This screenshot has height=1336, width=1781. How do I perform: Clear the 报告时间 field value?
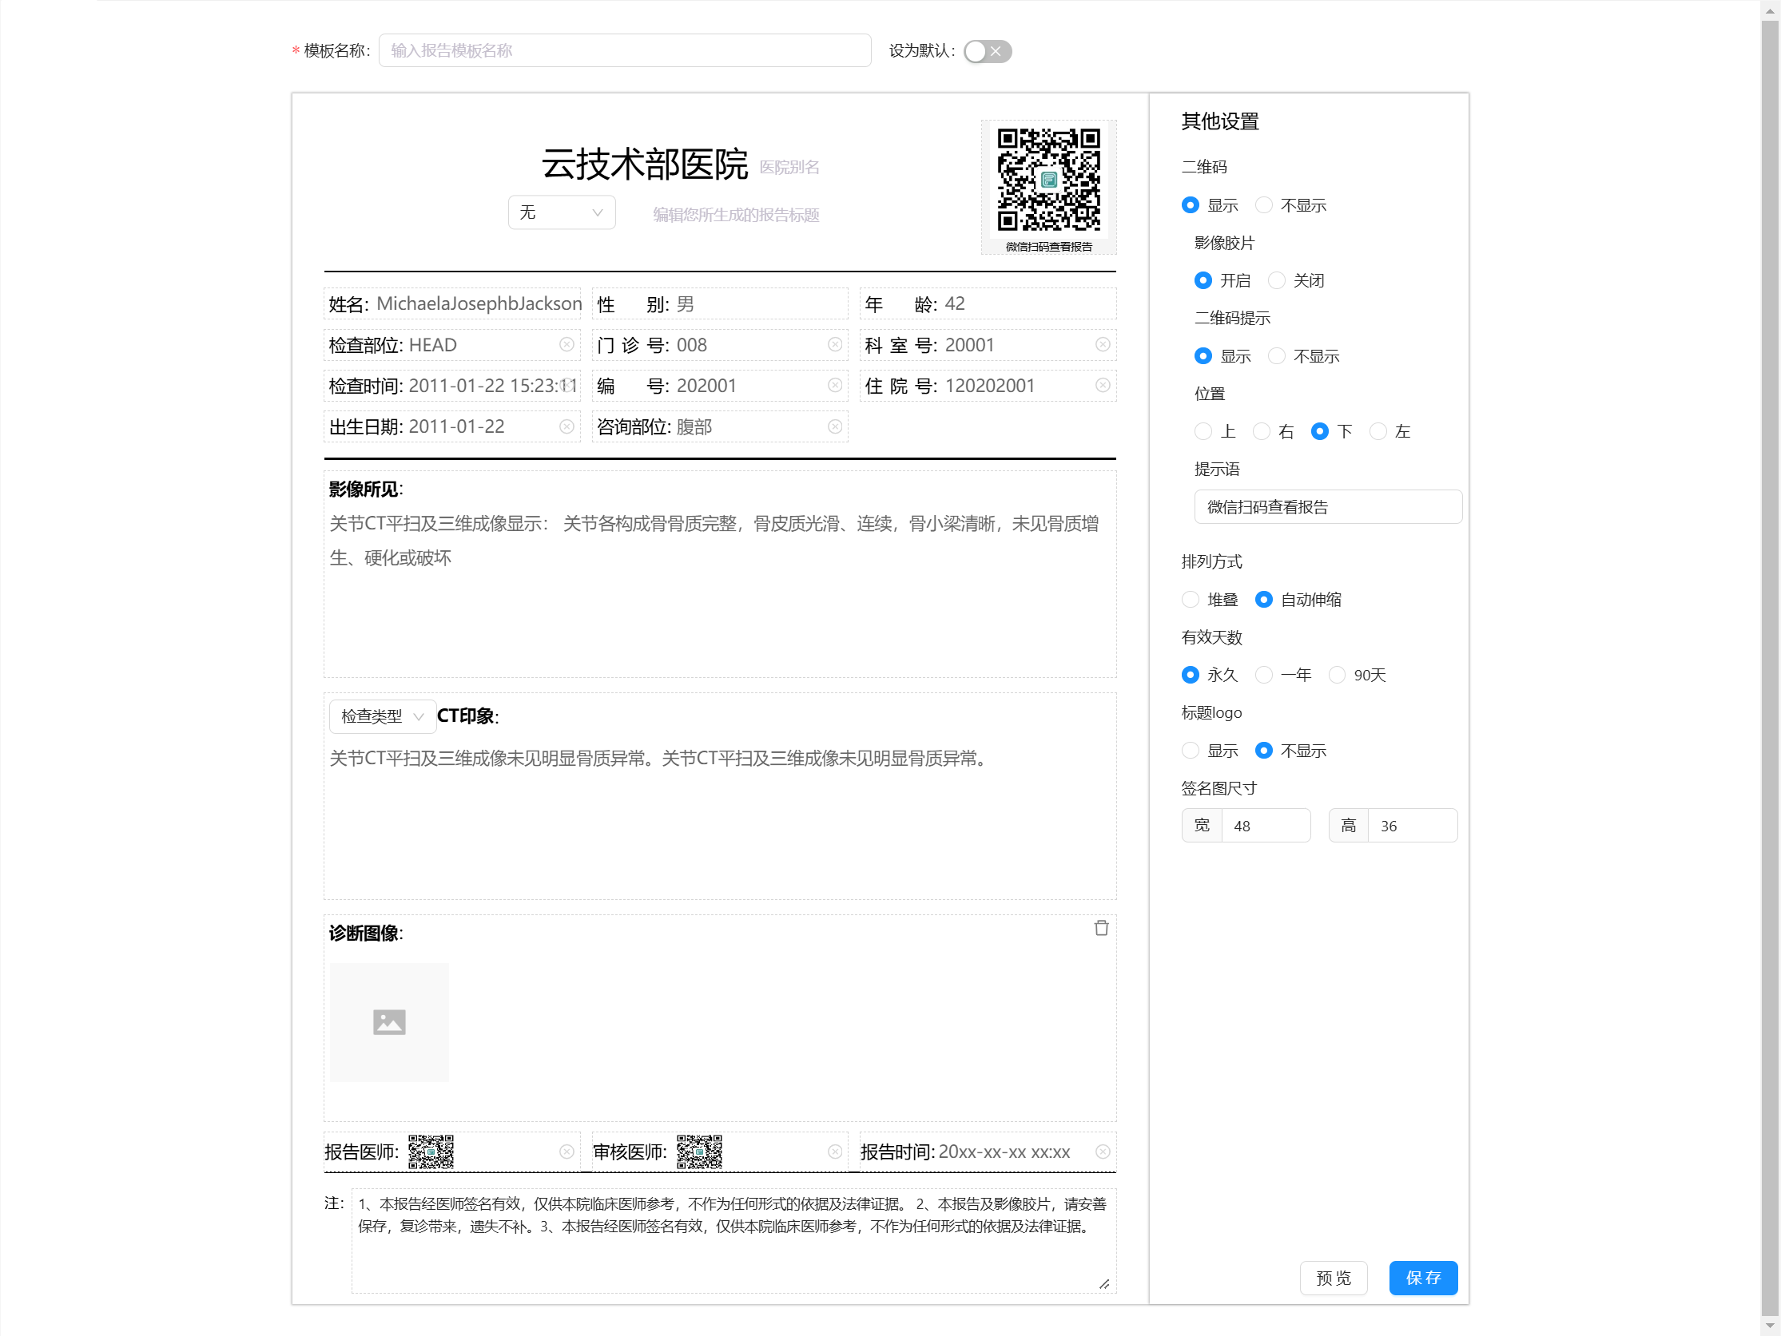click(1103, 1151)
